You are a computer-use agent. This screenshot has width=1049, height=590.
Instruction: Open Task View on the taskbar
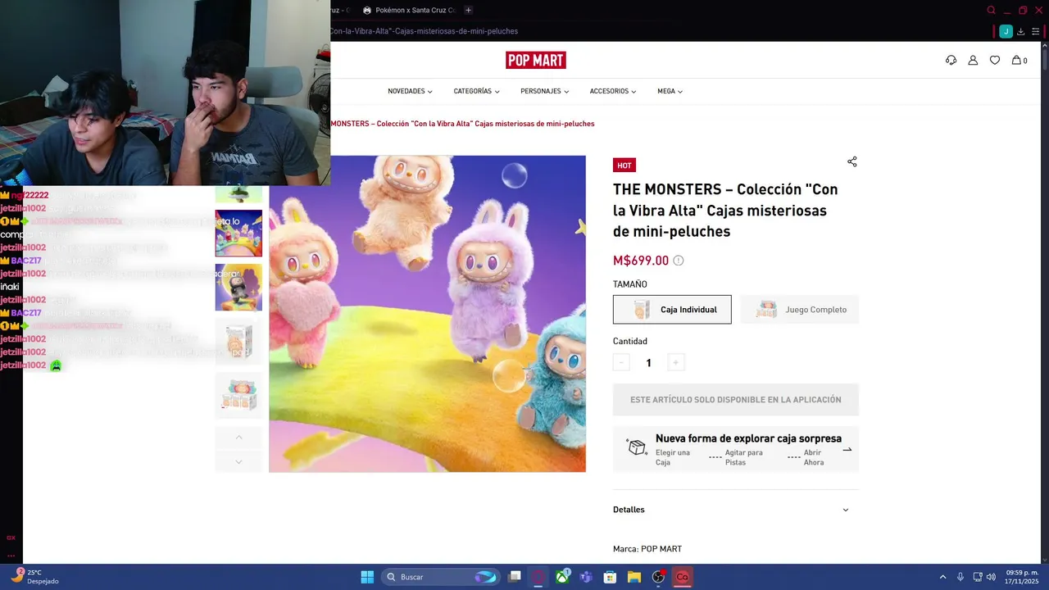coord(514,577)
